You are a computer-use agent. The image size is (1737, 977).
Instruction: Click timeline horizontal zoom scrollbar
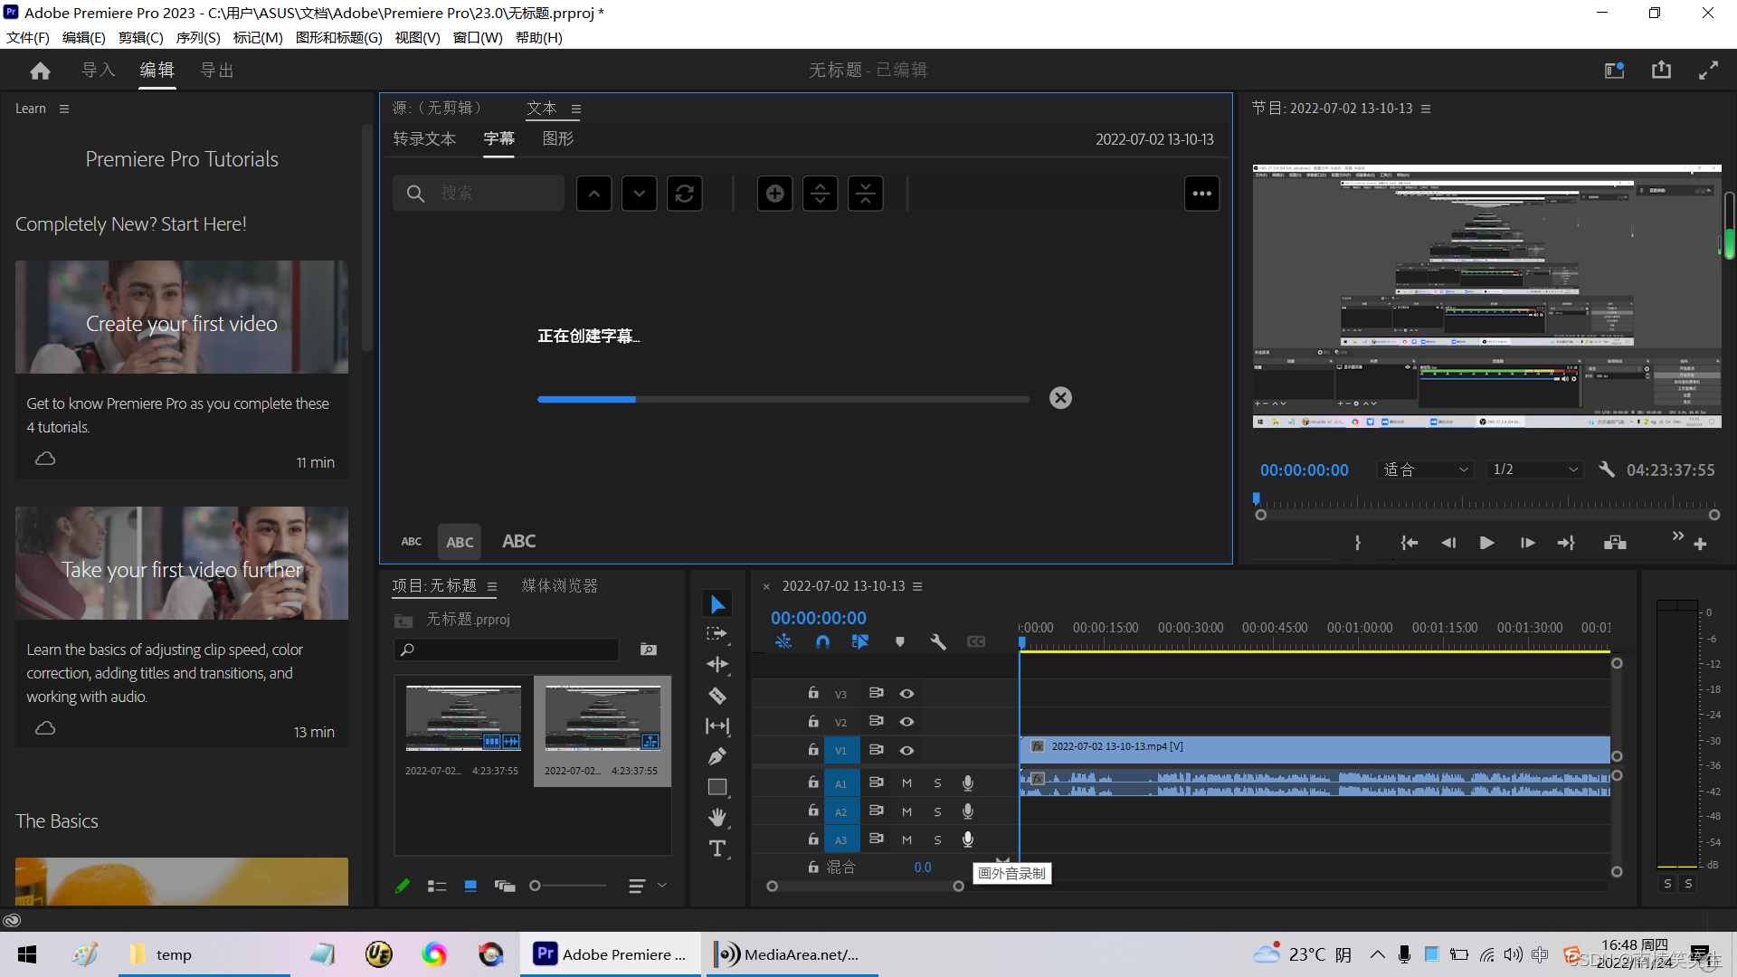[x=865, y=887]
